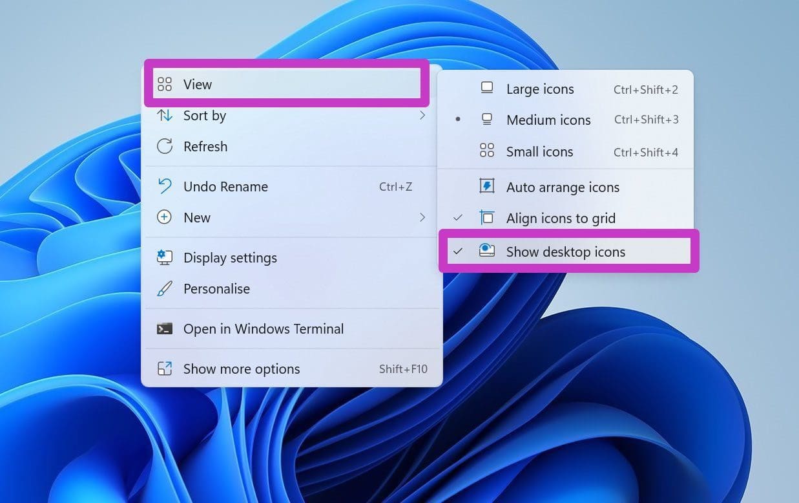Click the Show more options icon
The image size is (799, 503).
pyautogui.click(x=165, y=369)
